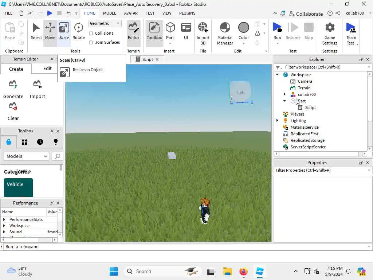This screenshot has height=280, width=373.
Task: Click the Undo arrow
Action: click(69, 13)
